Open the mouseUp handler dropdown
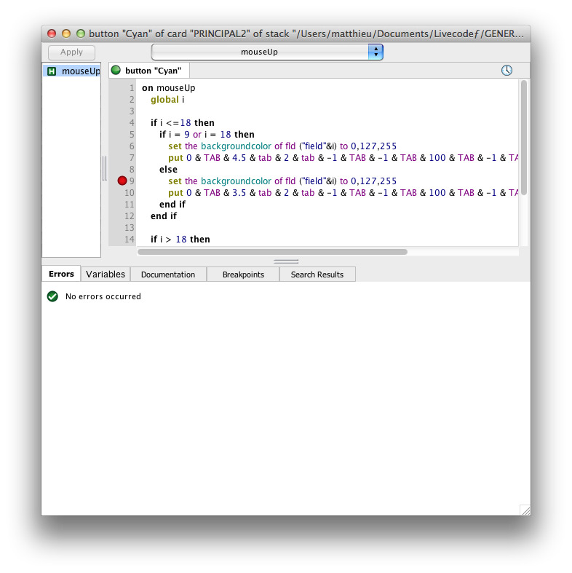The width and height of the screenshot is (572, 573). click(266, 52)
